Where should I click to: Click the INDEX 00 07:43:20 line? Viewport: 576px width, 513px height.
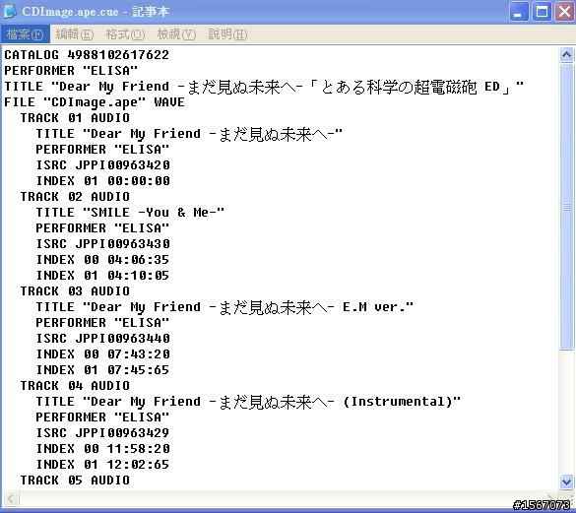pyautogui.click(x=102, y=354)
